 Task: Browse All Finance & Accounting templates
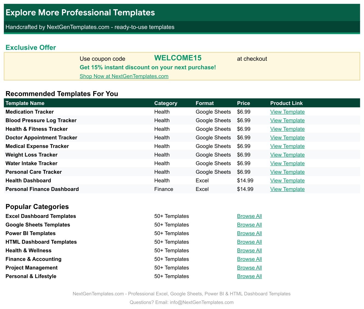(249, 259)
